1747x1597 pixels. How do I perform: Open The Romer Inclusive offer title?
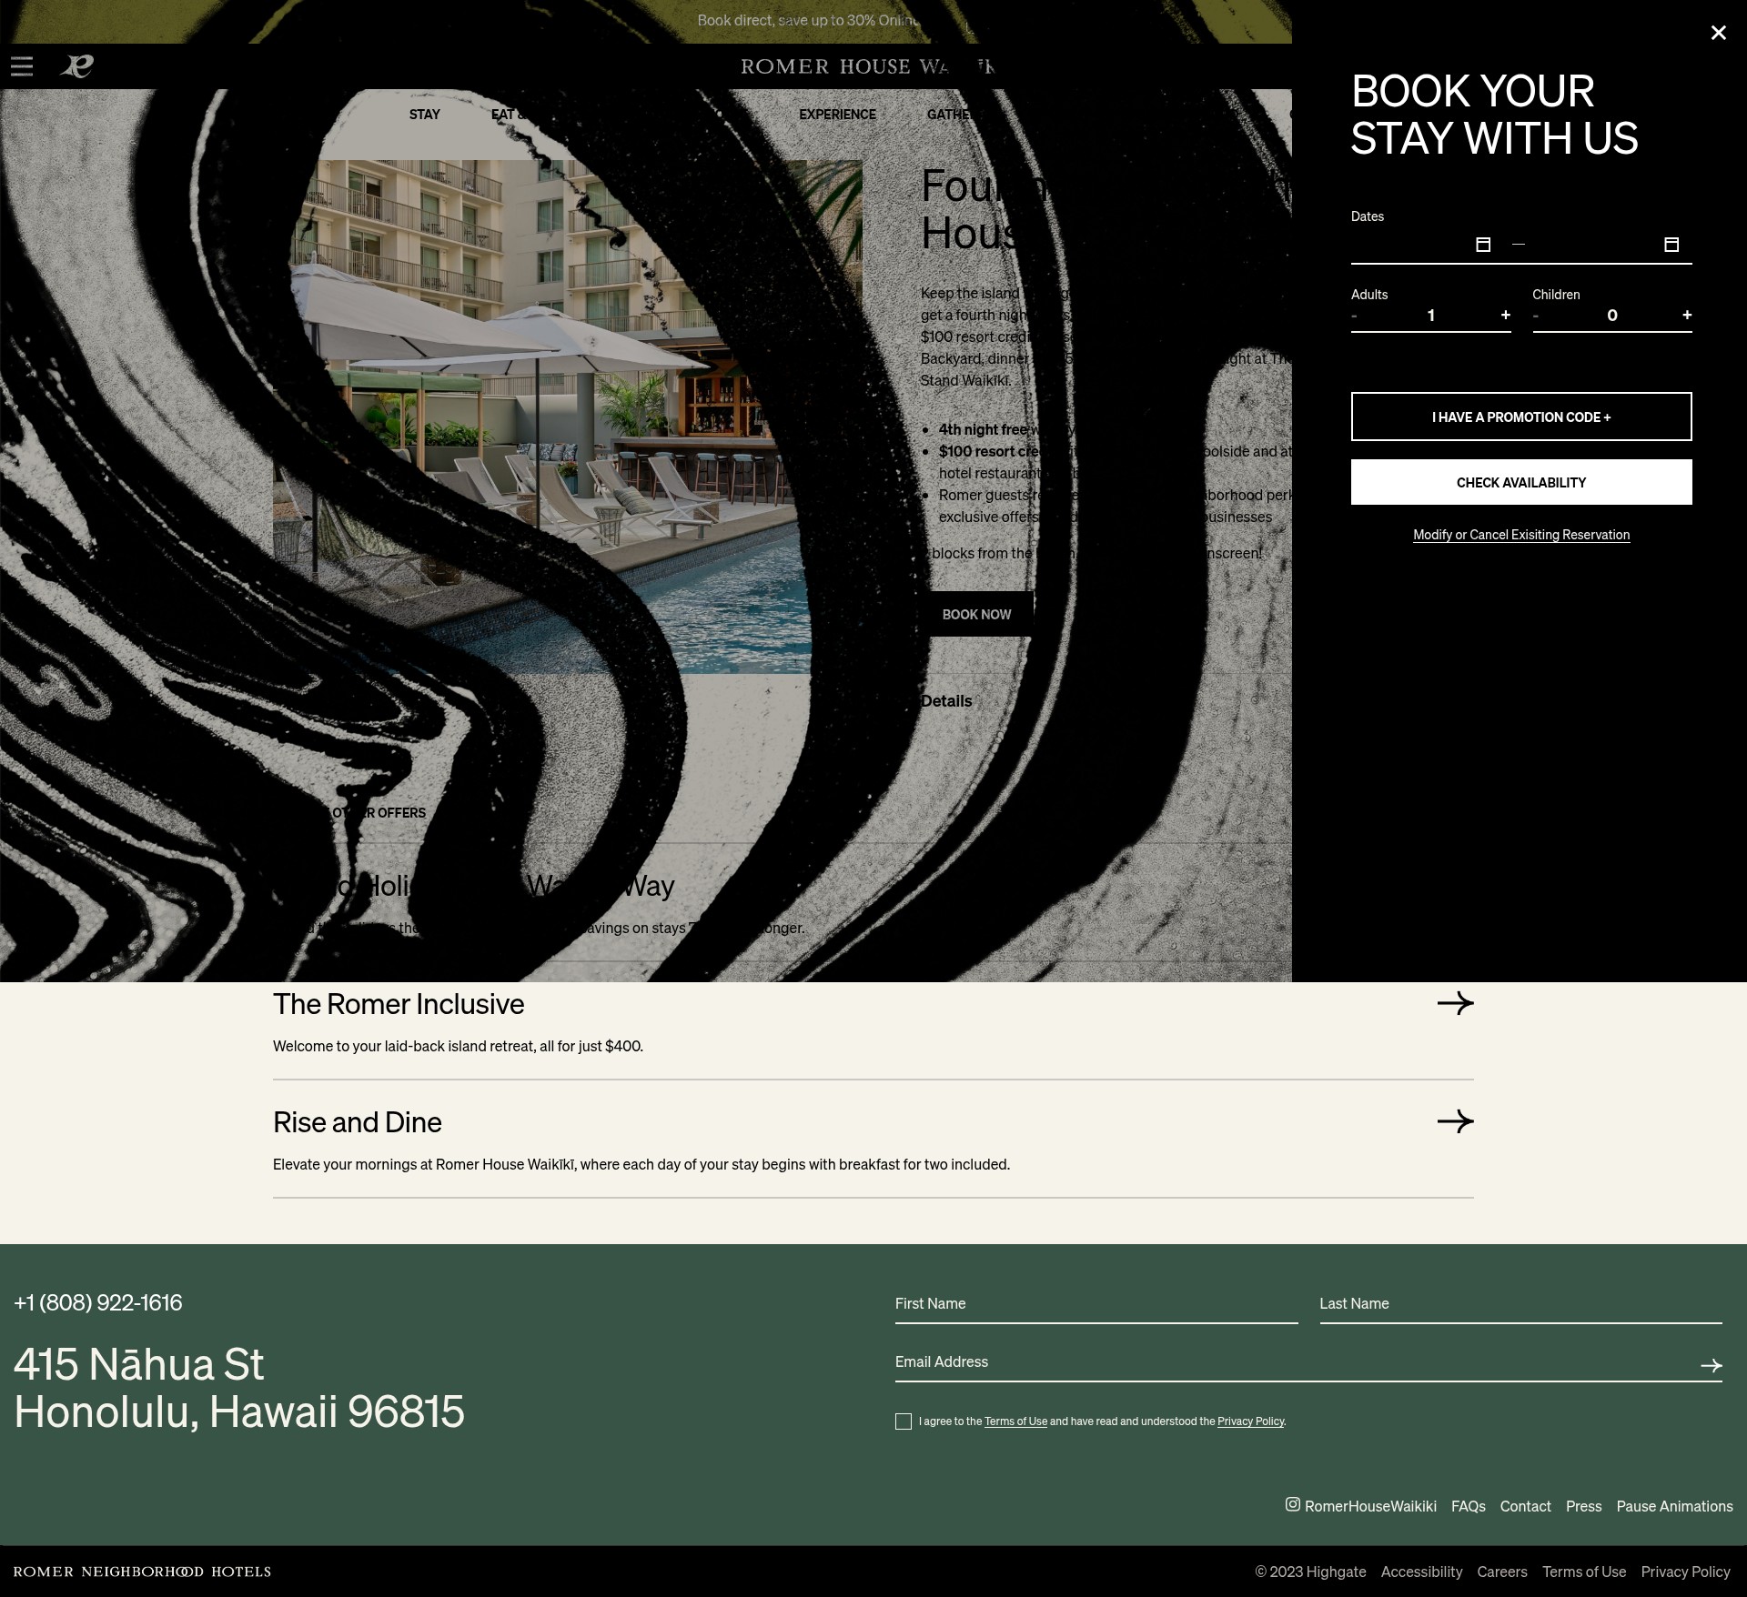(399, 1004)
